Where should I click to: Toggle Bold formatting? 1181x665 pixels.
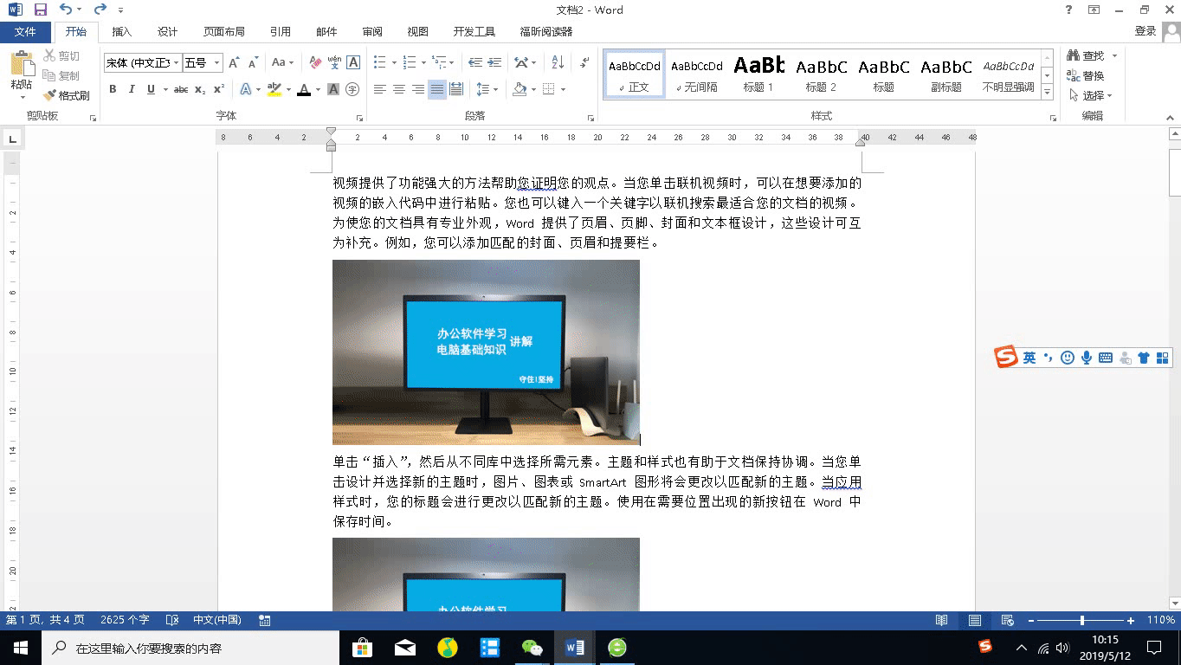[113, 89]
